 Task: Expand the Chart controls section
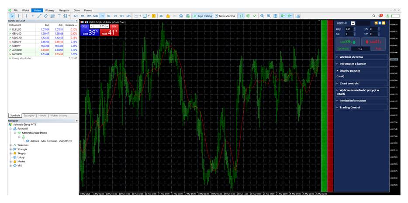click(x=362, y=84)
